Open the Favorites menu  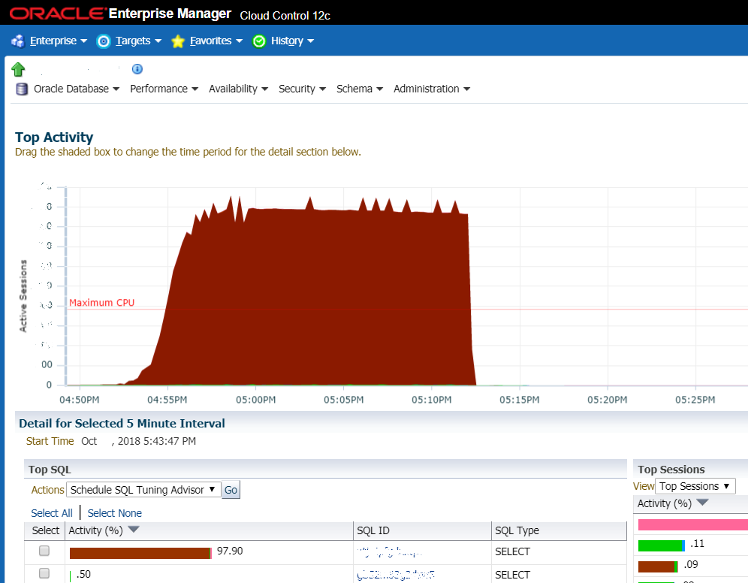(x=216, y=41)
